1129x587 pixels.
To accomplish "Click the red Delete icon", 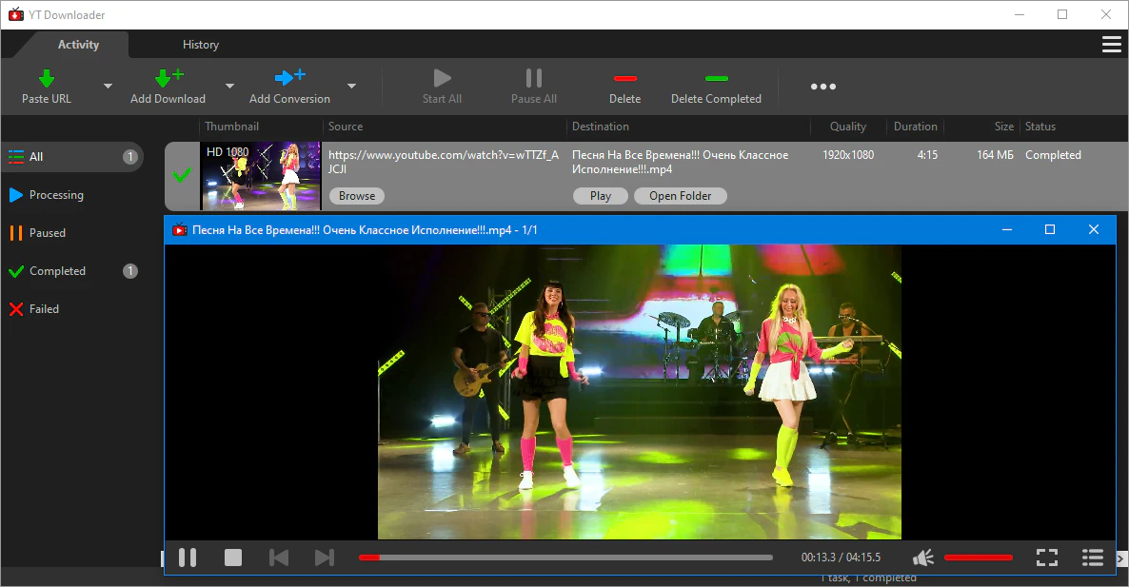I will [624, 79].
